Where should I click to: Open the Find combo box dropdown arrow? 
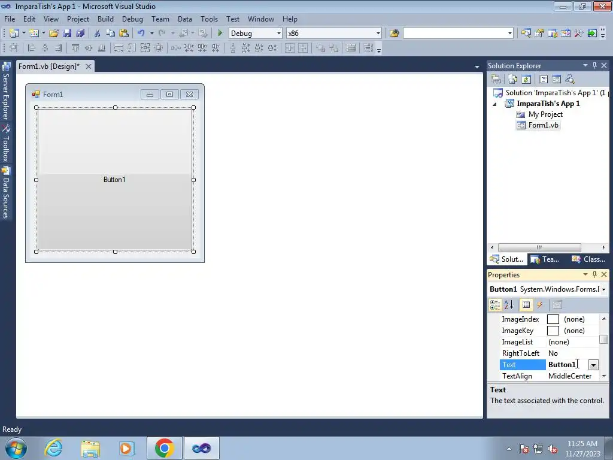click(x=510, y=34)
